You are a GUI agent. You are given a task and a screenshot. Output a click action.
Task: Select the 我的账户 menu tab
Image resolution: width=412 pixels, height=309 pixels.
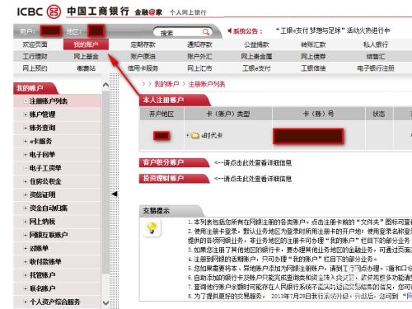pos(86,44)
